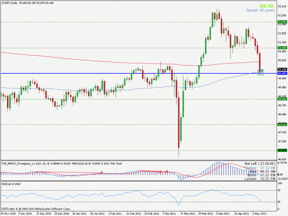Viewport: 288px width, 216px height.
Task: Click the 1 Feb 2011 date label
Action: [x=115, y=214]
